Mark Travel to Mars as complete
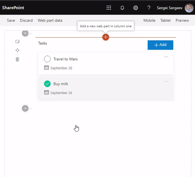The image size is (195, 177). (x=47, y=59)
